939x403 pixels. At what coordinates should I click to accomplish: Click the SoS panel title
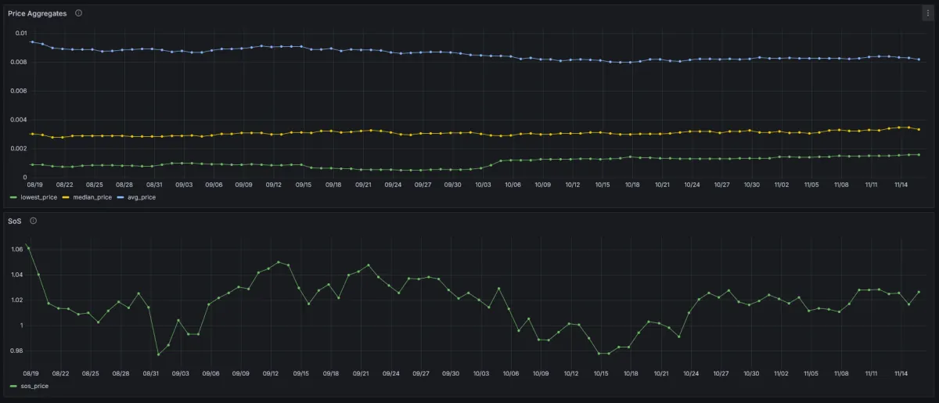click(x=14, y=221)
